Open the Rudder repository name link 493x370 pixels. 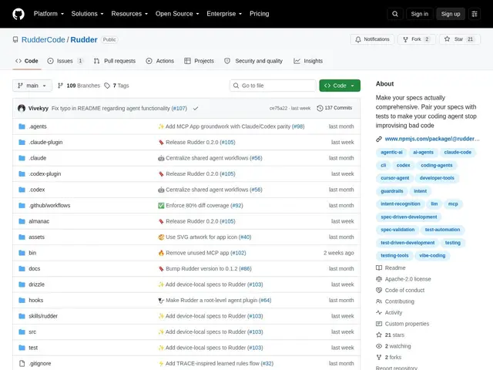point(84,39)
